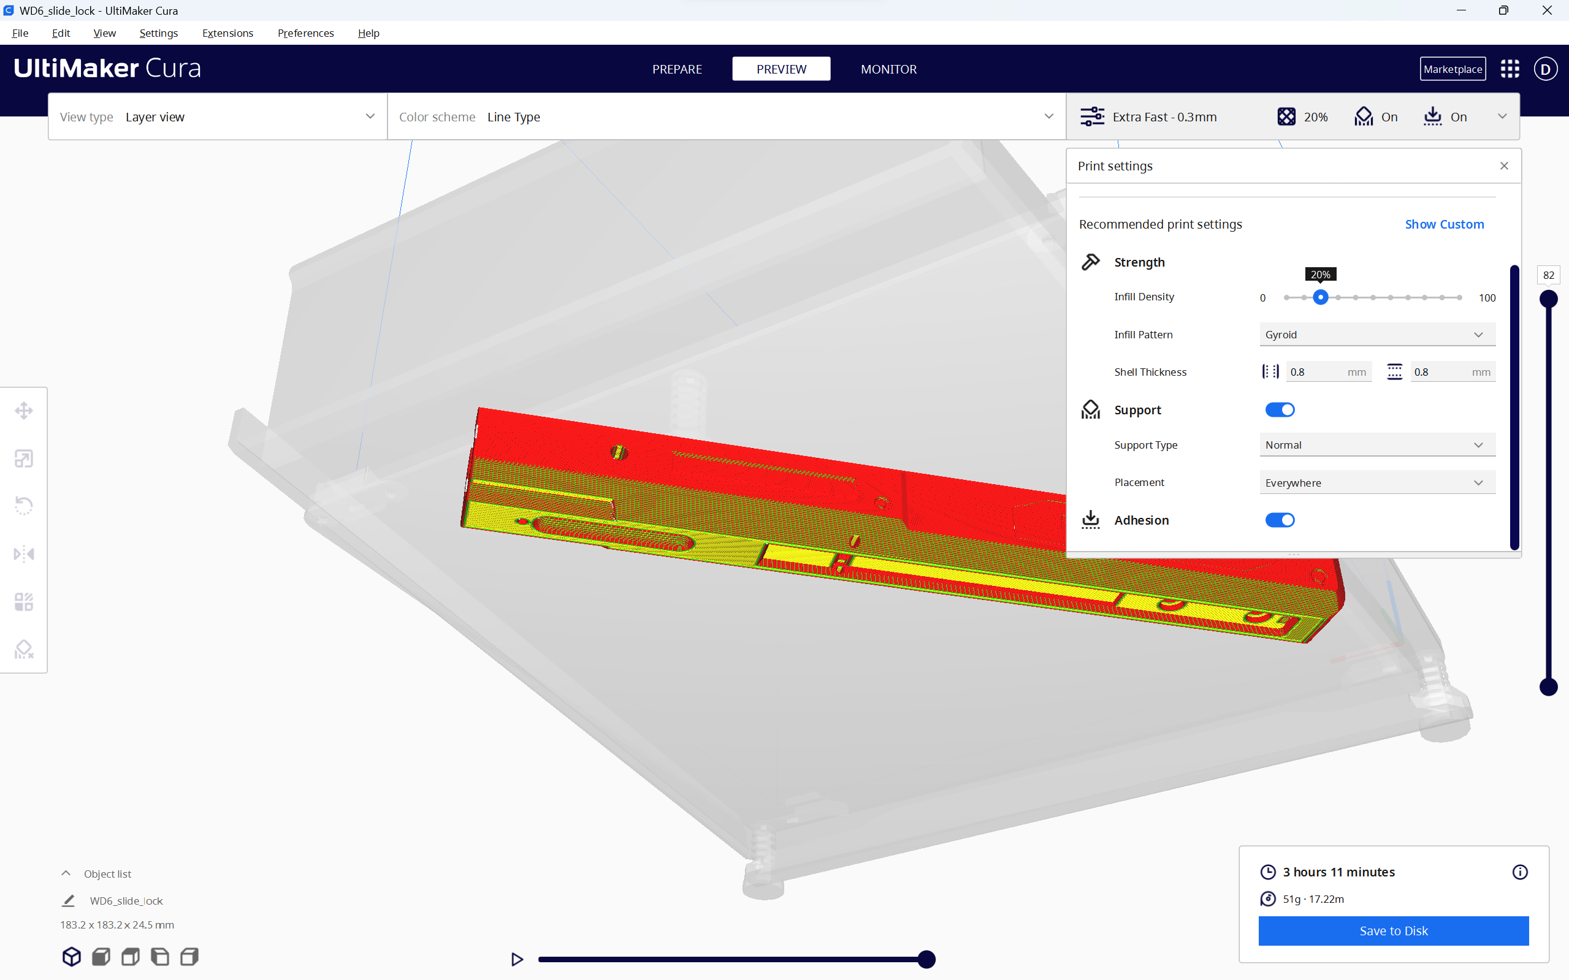Click the Infill Density slider handle
1569x980 pixels.
point(1321,297)
